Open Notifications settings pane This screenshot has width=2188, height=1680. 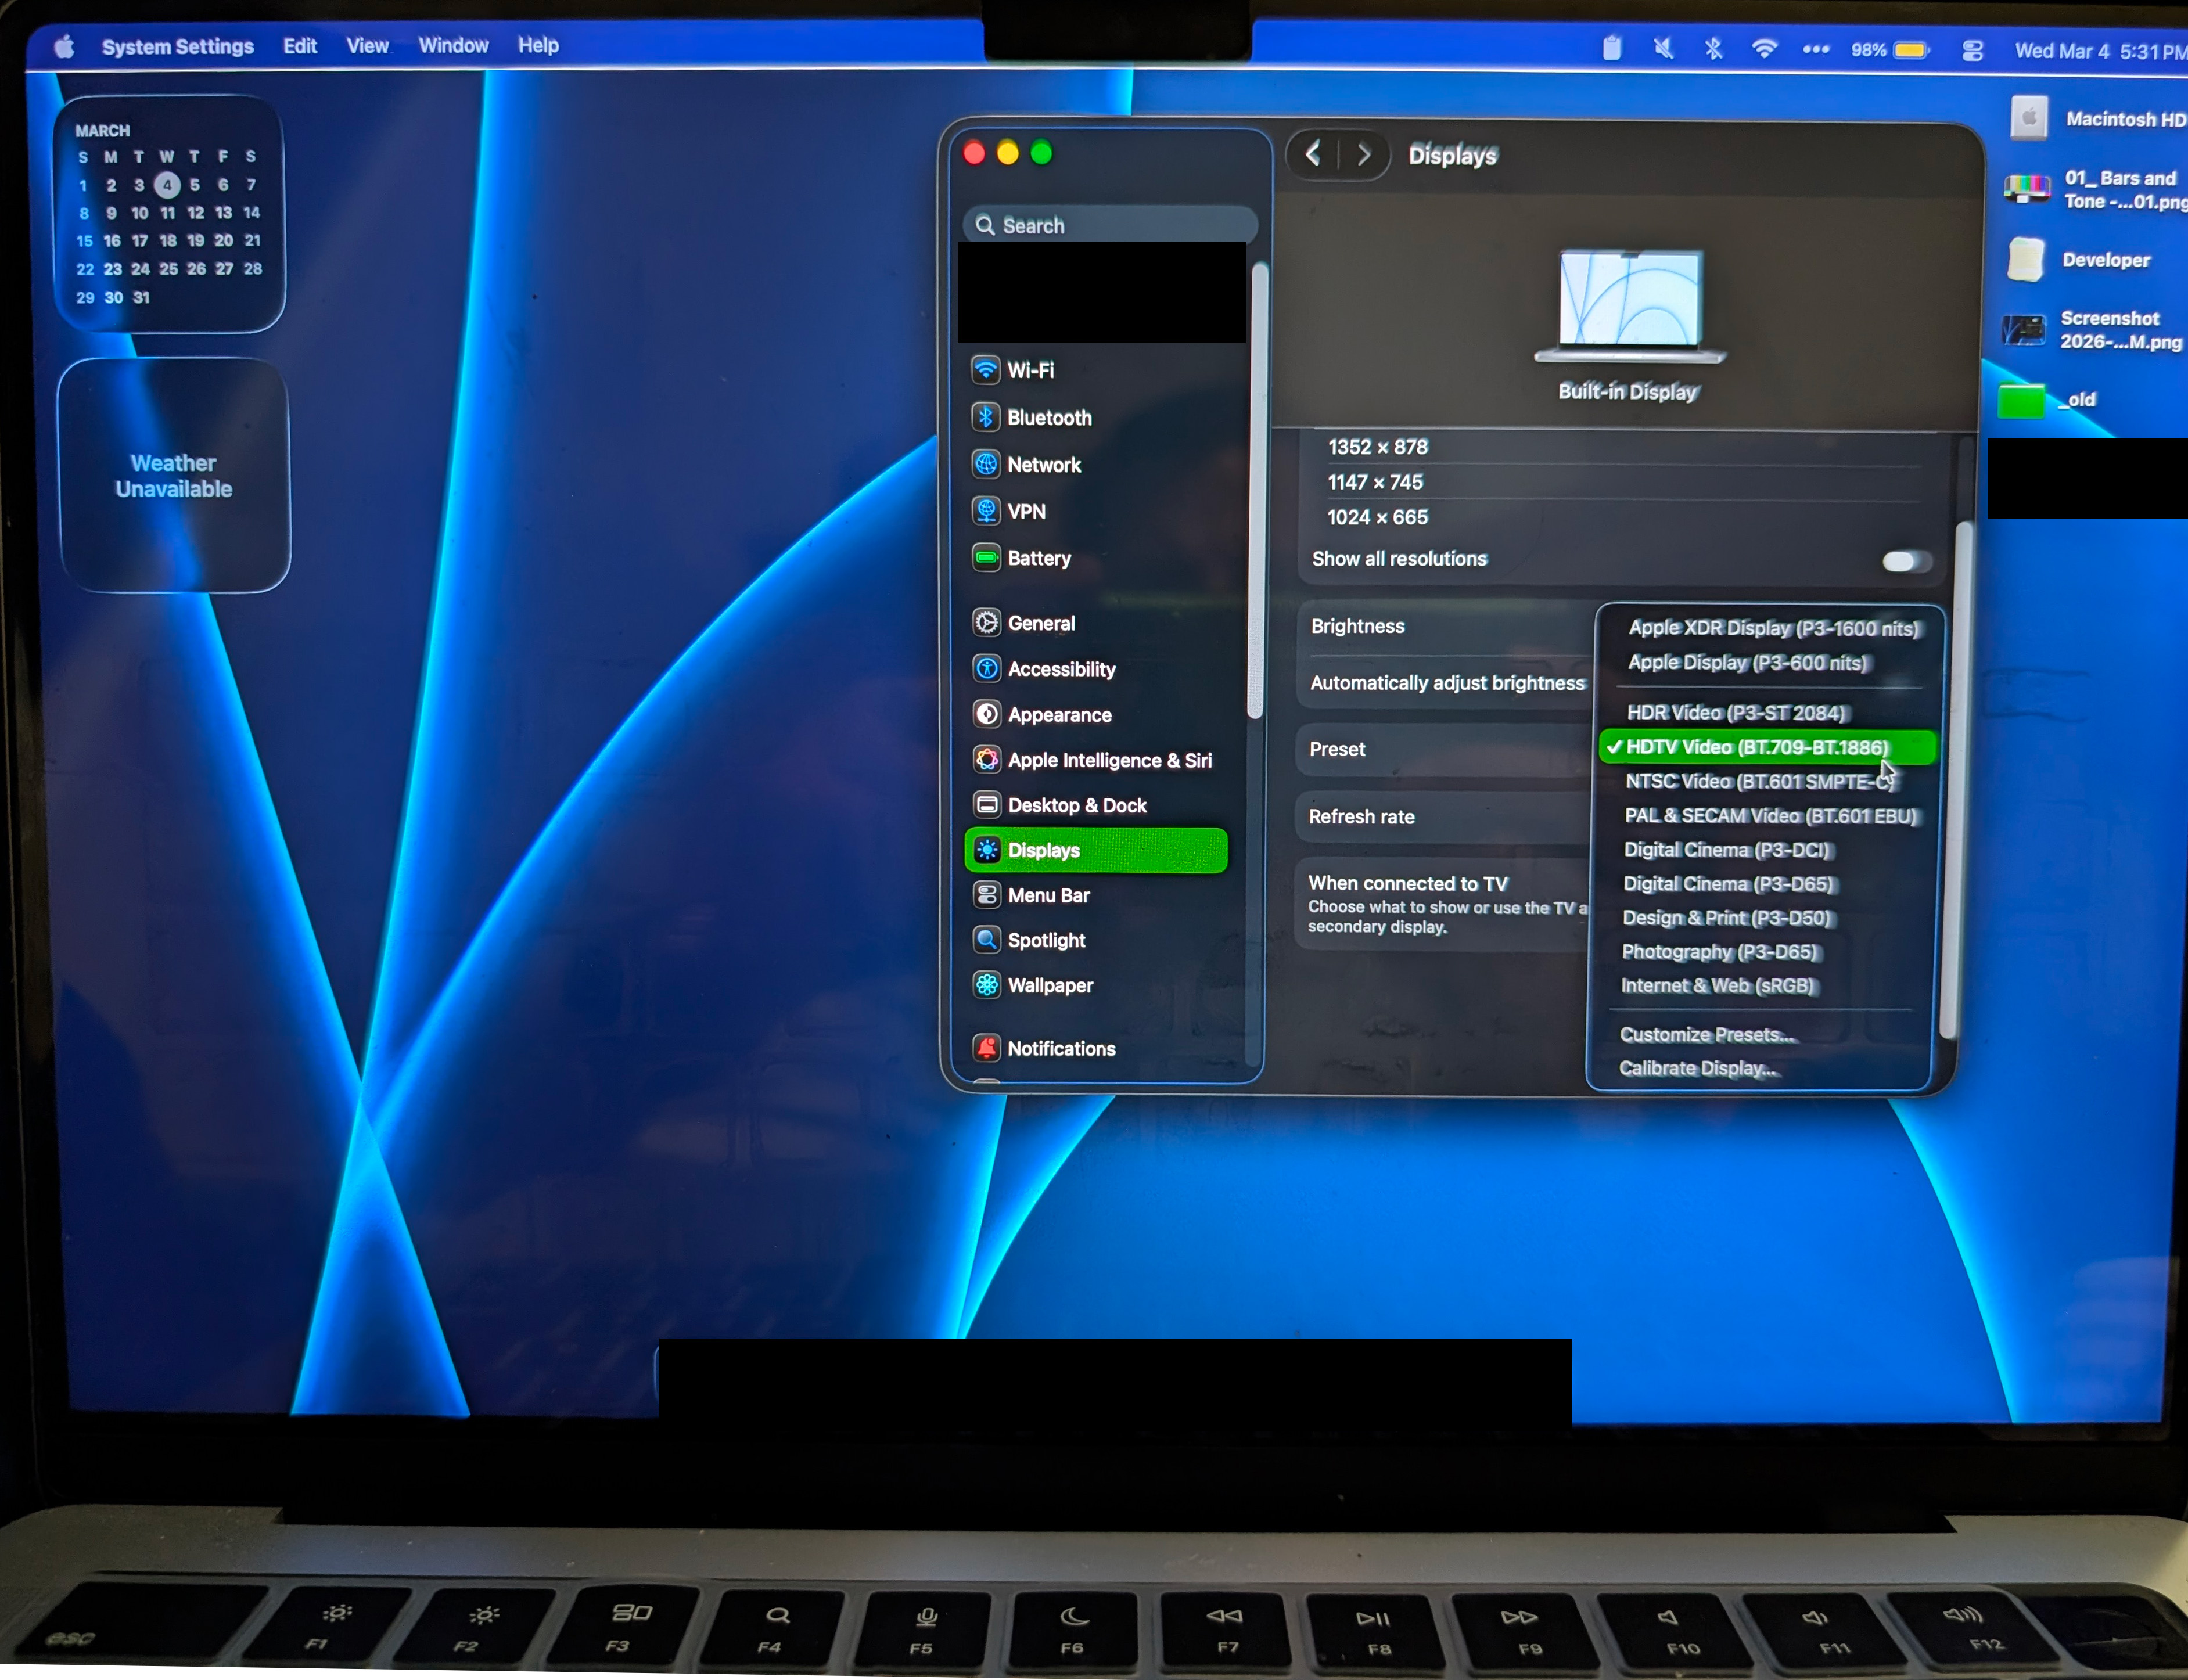pos(1060,1048)
